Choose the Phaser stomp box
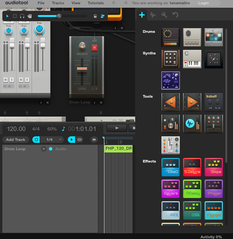Screen dimensions: 233x239 click(x=214, y=189)
